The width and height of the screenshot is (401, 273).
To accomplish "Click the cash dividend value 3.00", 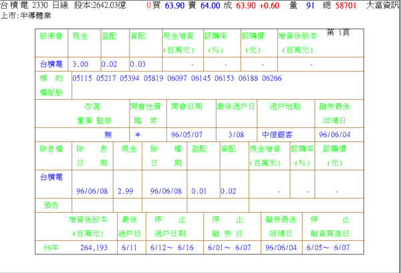I will click(80, 64).
